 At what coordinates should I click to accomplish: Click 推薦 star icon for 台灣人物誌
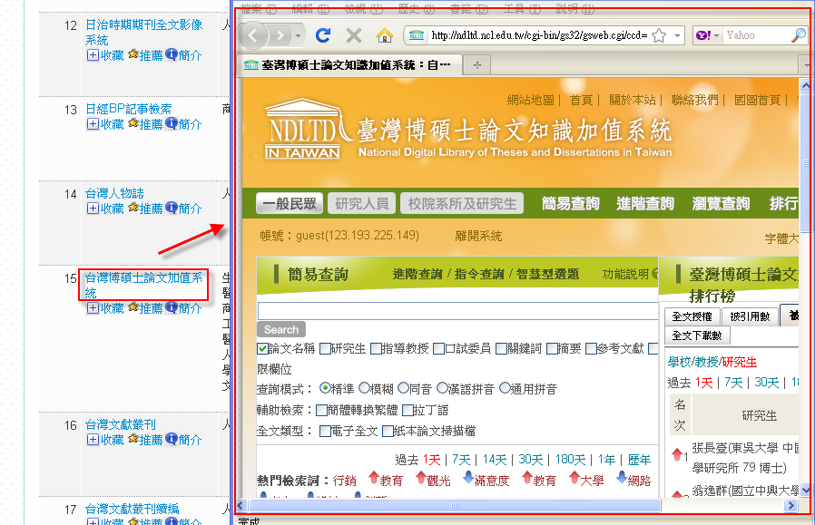tap(133, 208)
